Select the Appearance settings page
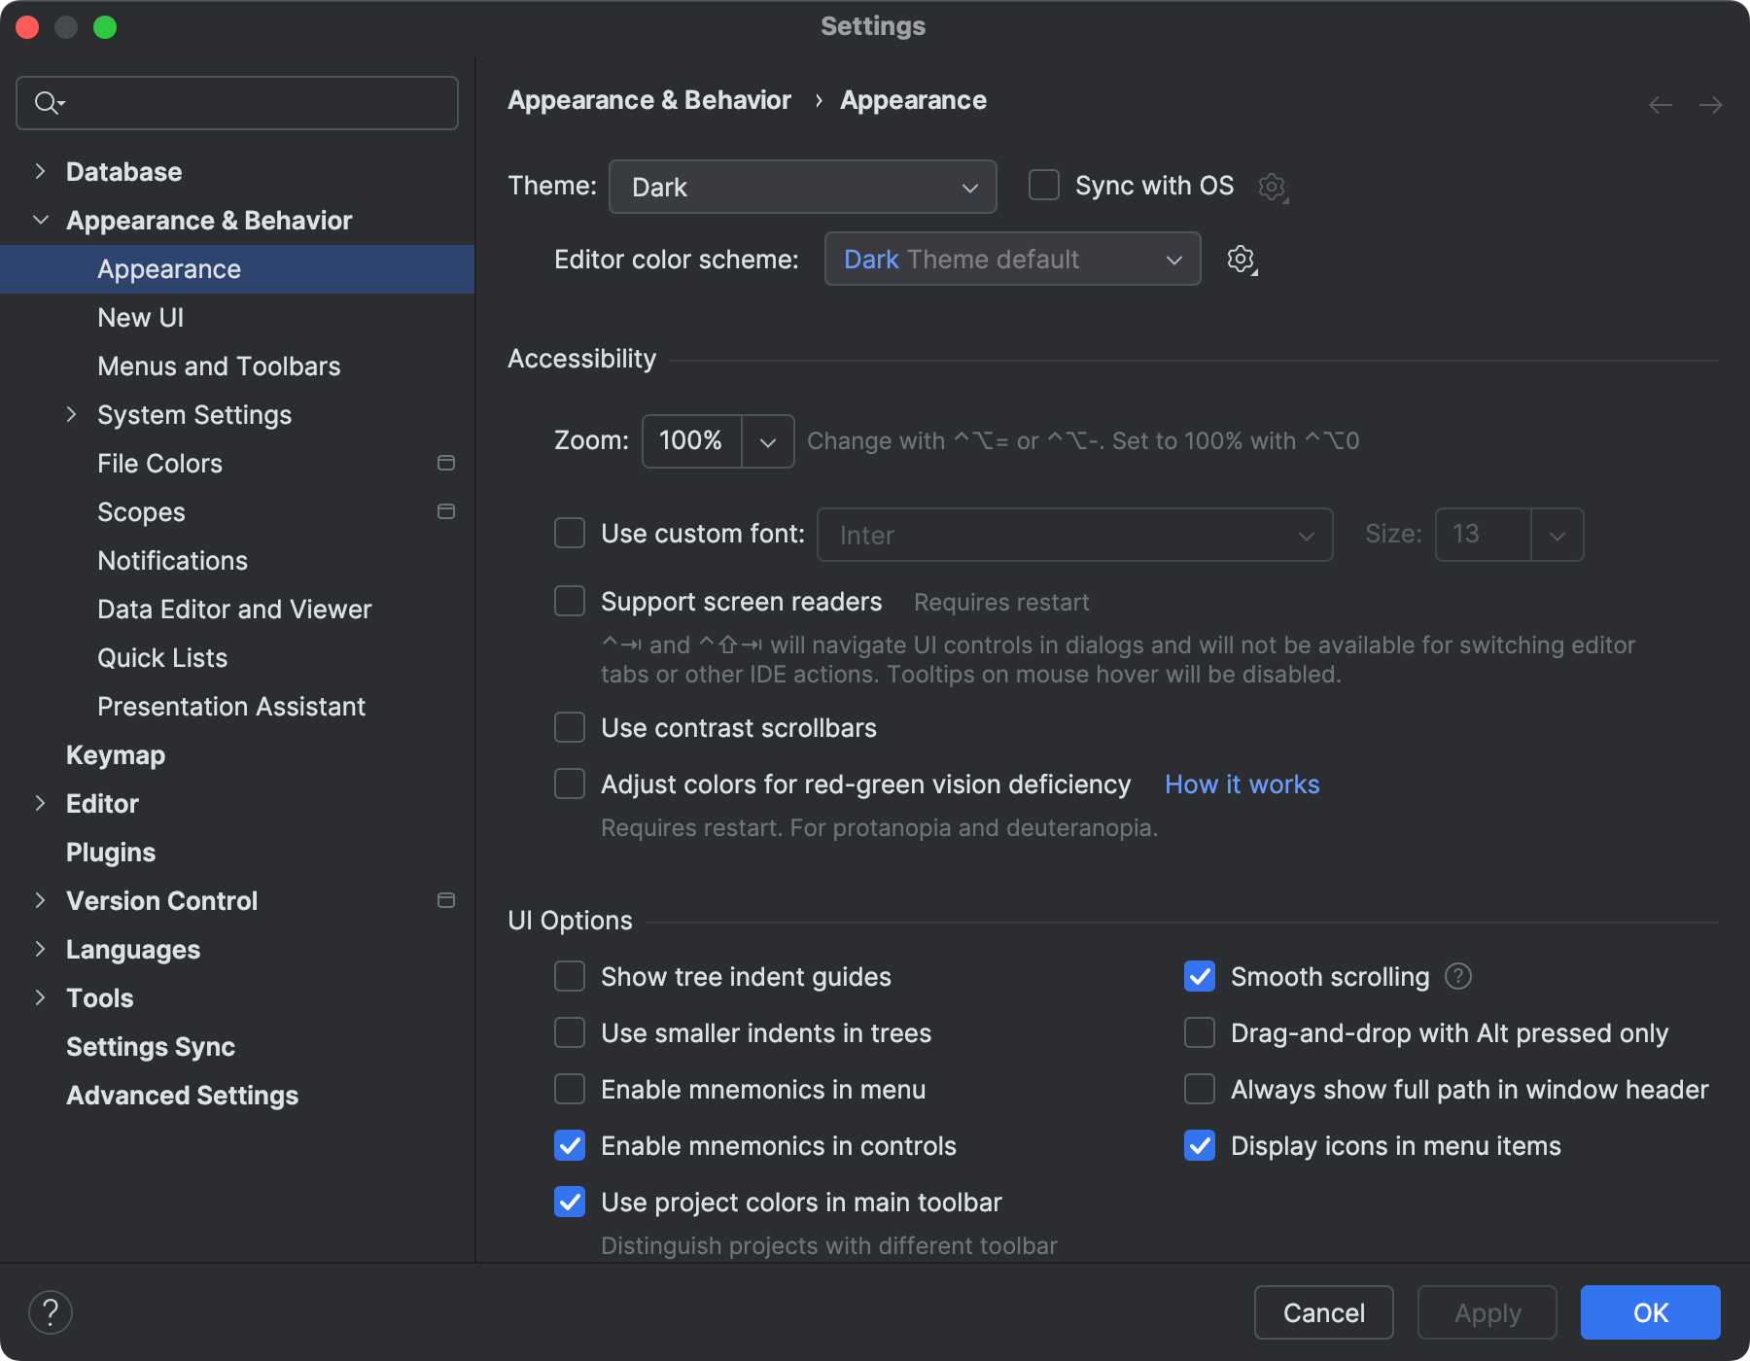Screen dimensions: 1750x1361 pyautogui.click(x=237, y=269)
